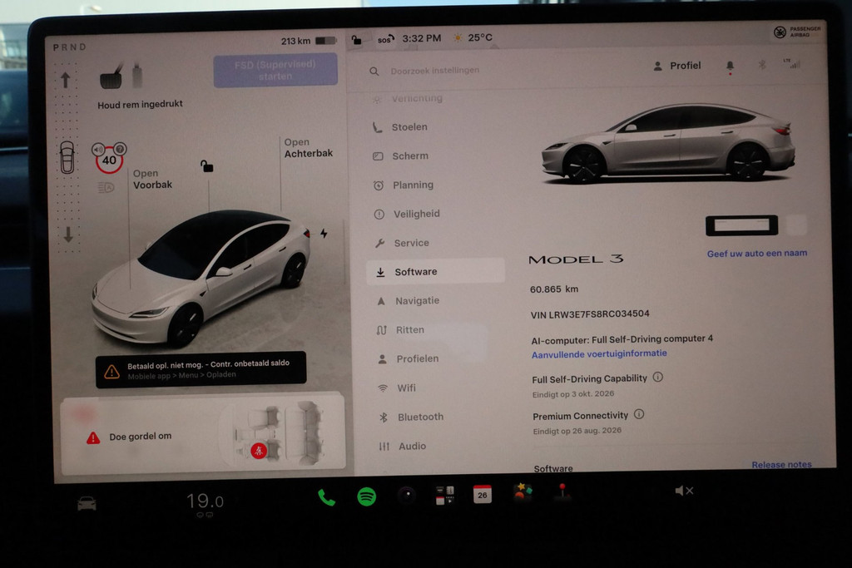Open the arcade joystick app
Screen dimensions: 852x568
click(x=562, y=491)
